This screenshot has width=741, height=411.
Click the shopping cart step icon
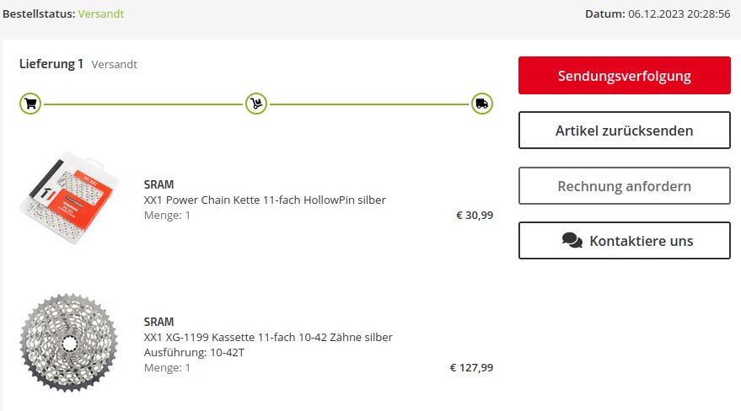click(x=30, y=104)
